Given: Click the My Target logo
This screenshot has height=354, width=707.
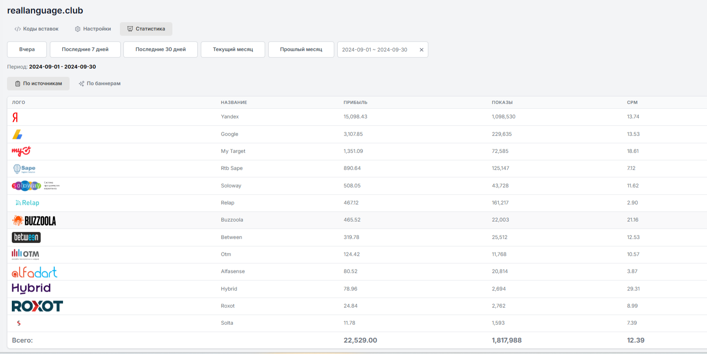Looking at the screenshot, I should click(21, 151).
